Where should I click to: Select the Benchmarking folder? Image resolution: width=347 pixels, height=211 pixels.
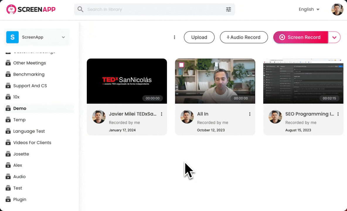[29, 74]
